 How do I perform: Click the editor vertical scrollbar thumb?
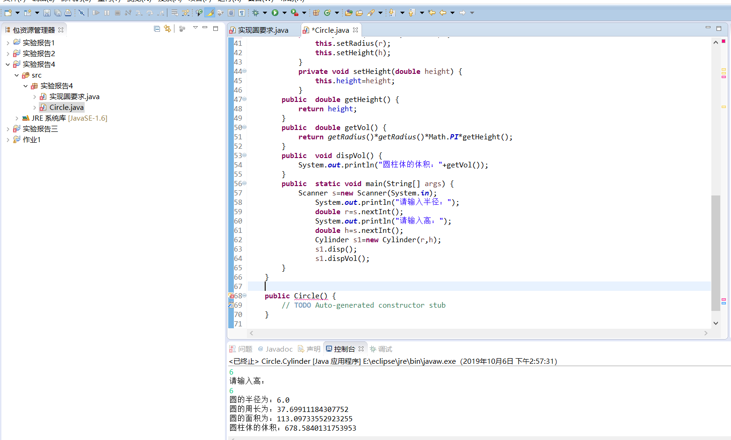[716, 252]
